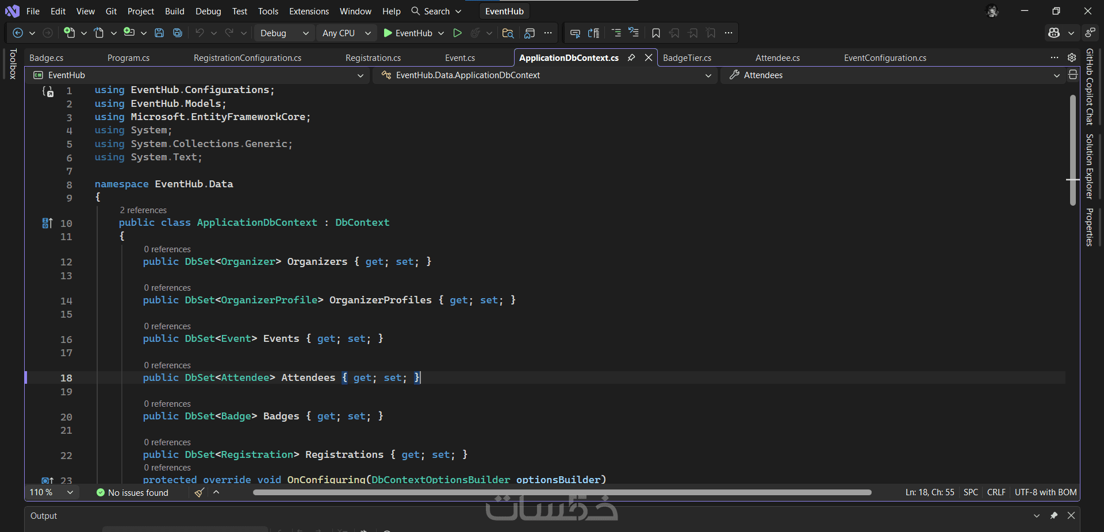Expand the code cleanup profile arrow

tap(216, 492)
